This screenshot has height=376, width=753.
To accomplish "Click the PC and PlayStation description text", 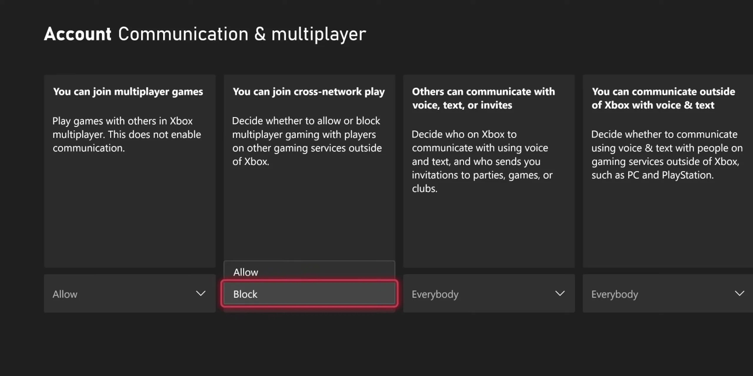I will tap(667, 155).
